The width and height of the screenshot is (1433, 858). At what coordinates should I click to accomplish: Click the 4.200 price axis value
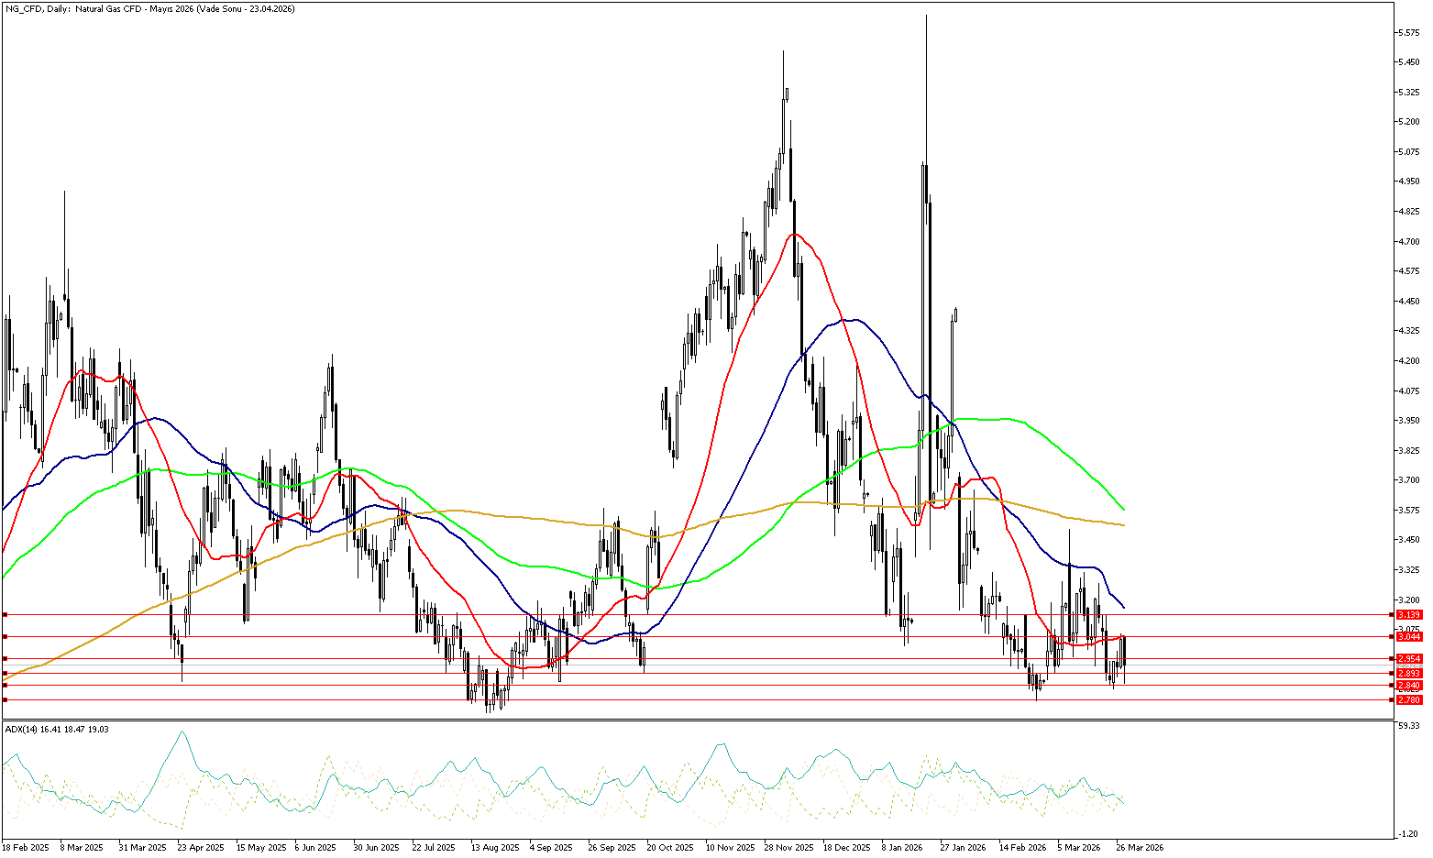tap(1410, 361)
